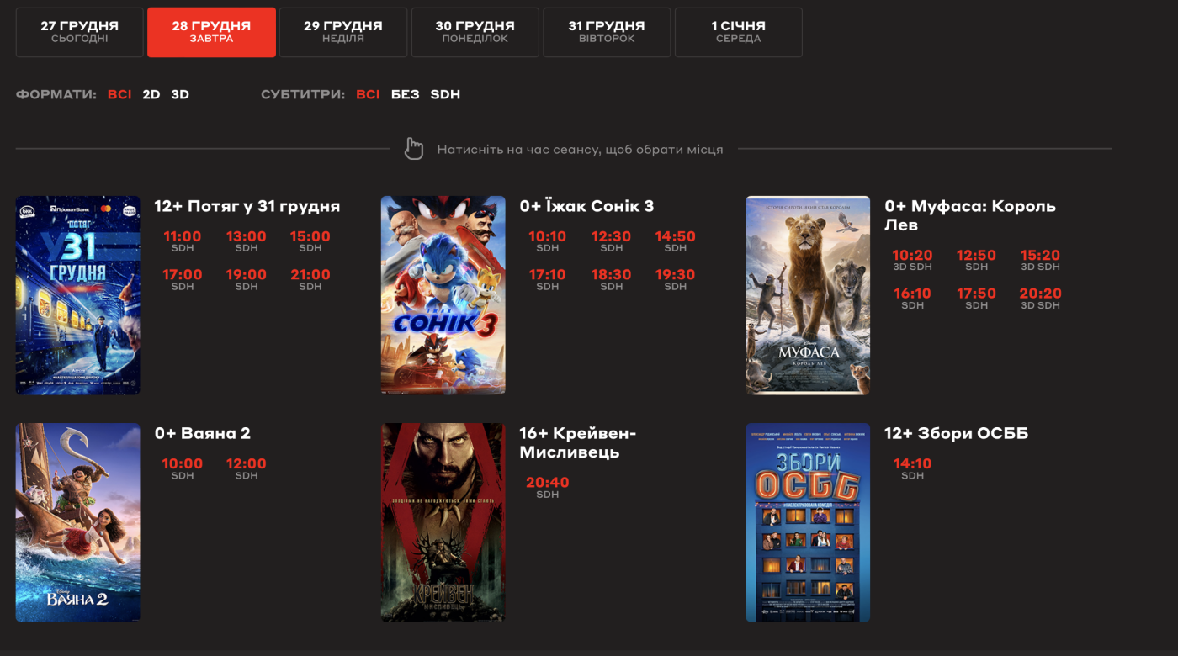
Task: Pick the 17:10 Їжак Сонік 3 showtime
Action: [x=548, y=279]
